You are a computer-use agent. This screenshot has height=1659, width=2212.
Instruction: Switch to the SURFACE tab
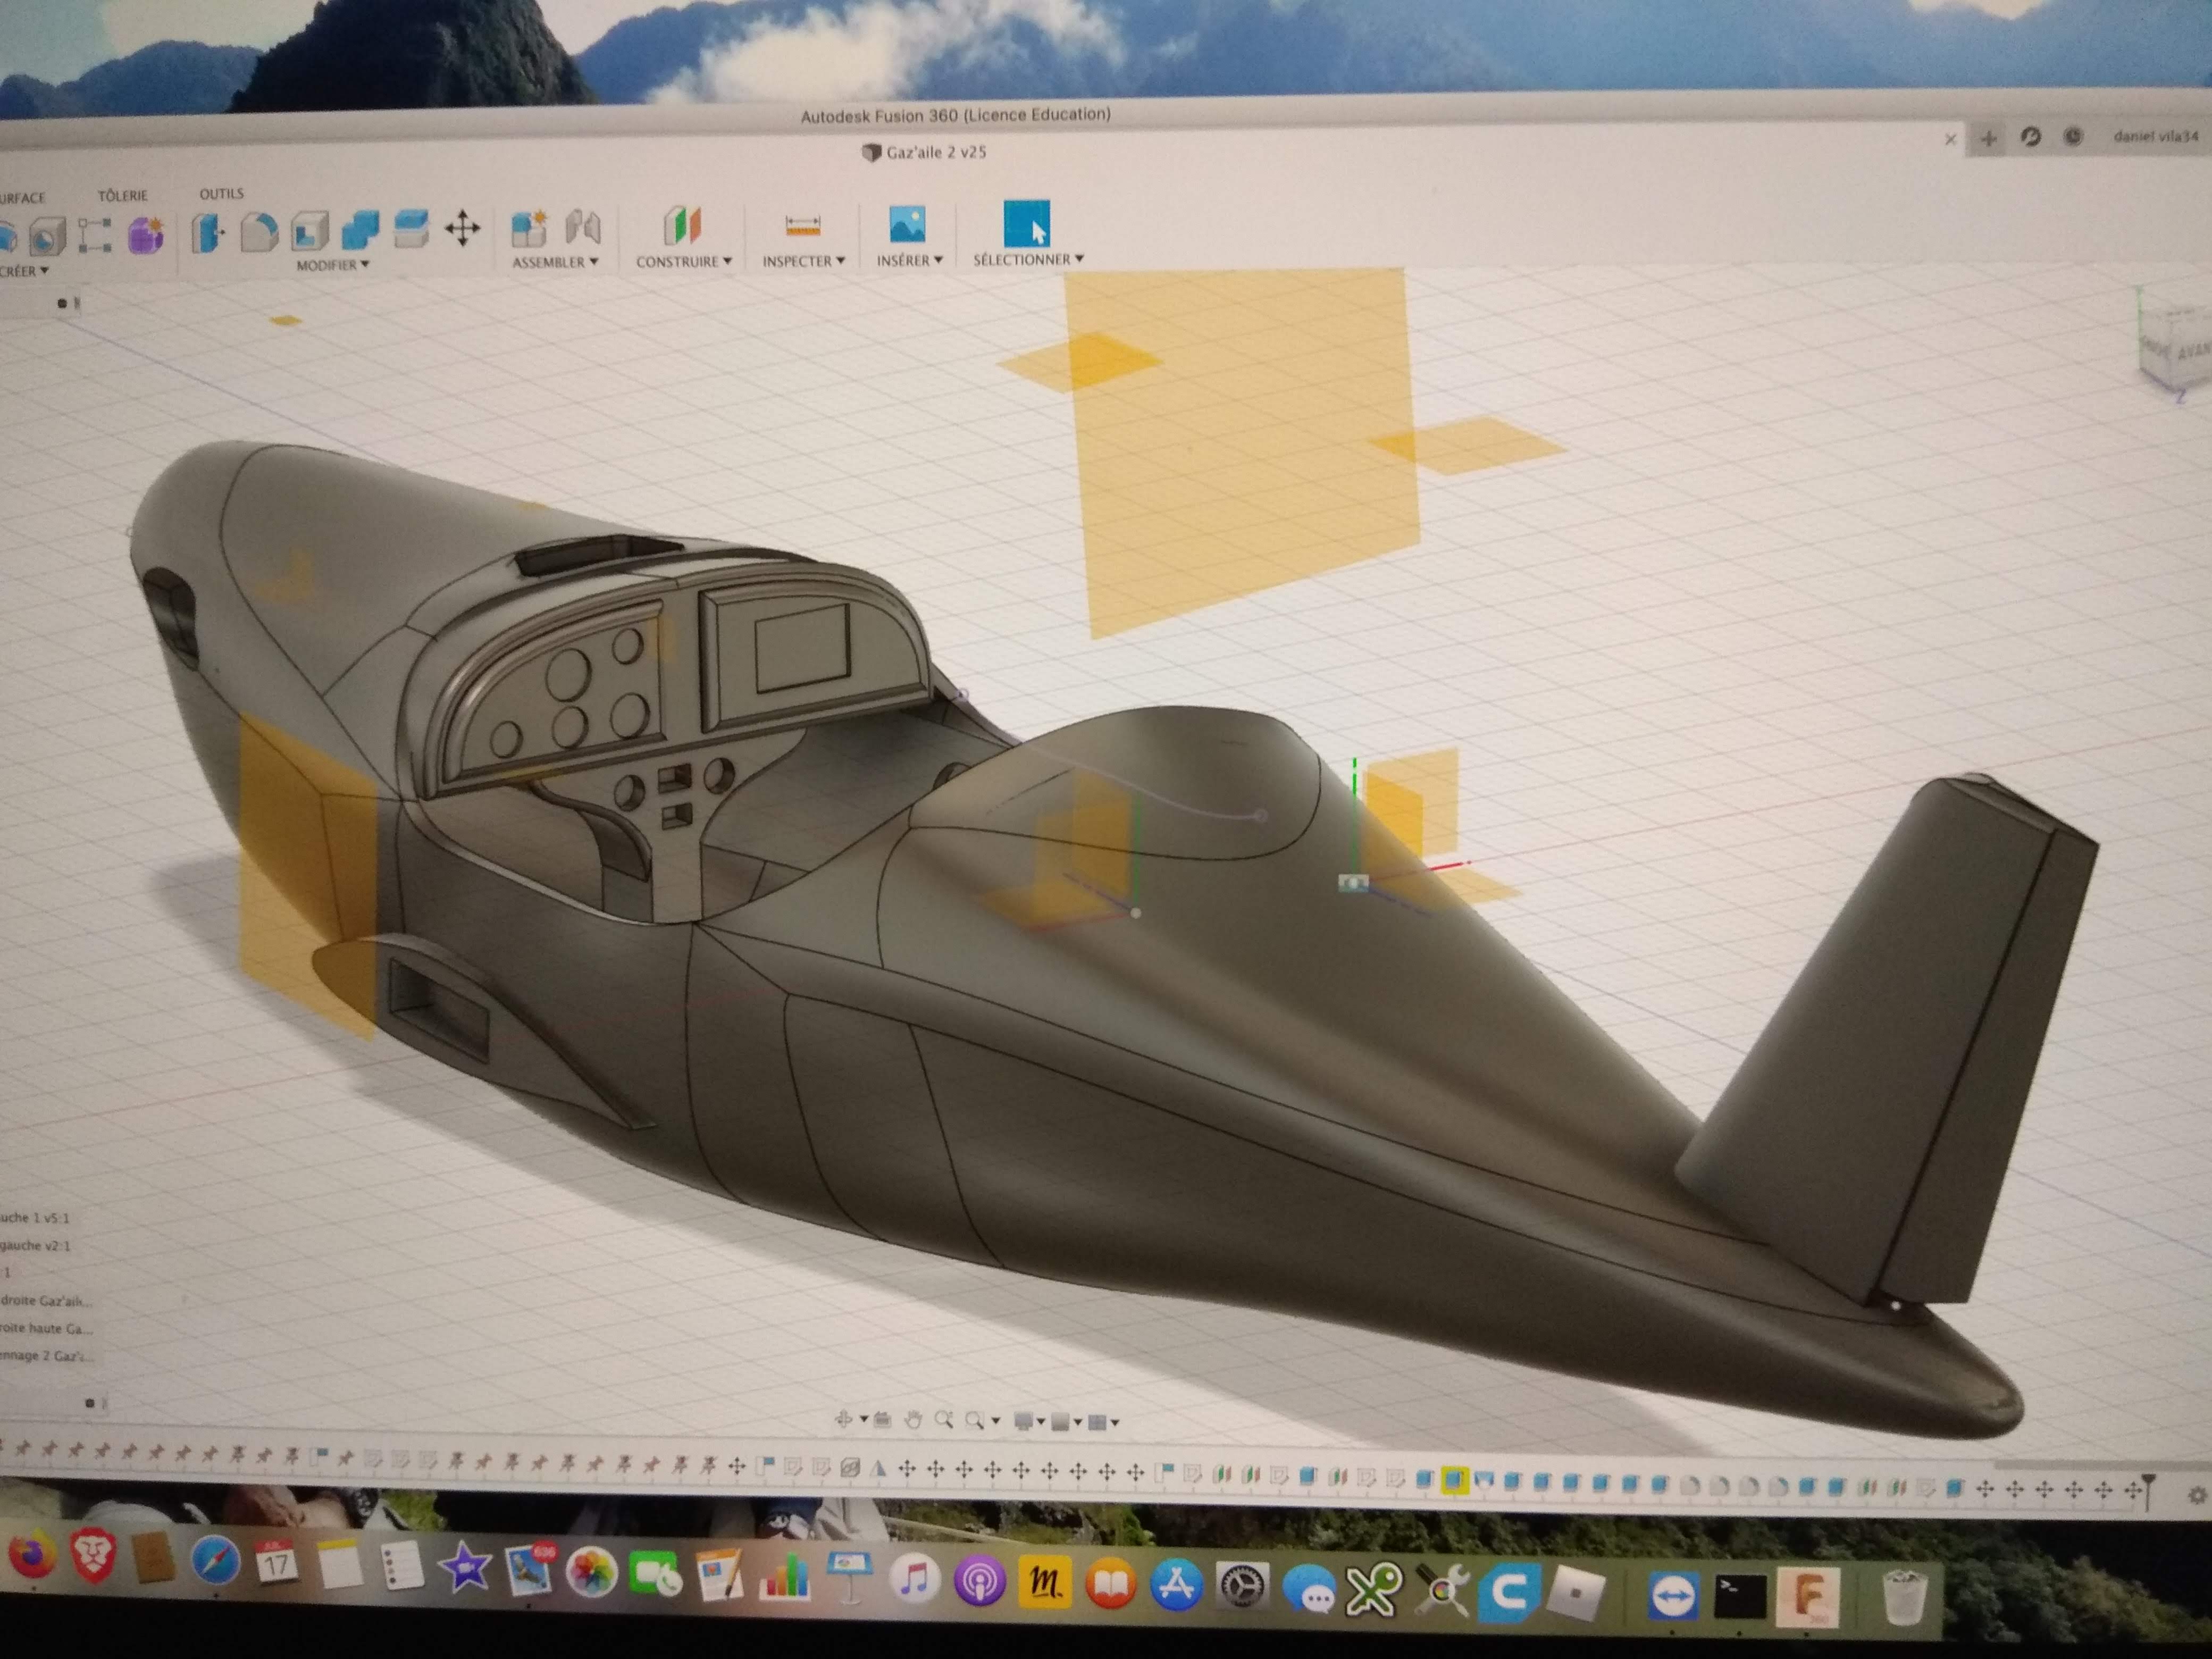22,198
